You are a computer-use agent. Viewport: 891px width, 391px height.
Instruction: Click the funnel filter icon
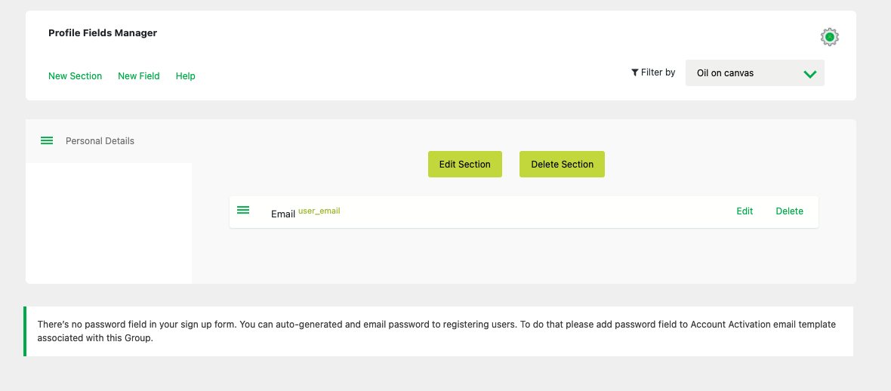635,73
